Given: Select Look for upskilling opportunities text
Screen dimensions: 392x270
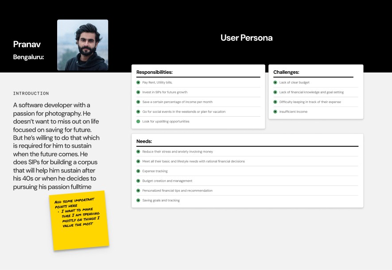Looking at the screenshot, I should [x=166, y=122].
